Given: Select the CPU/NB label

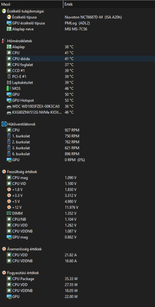Looking at the screenshot, I should pyautogui.click(x=18, y=219).
